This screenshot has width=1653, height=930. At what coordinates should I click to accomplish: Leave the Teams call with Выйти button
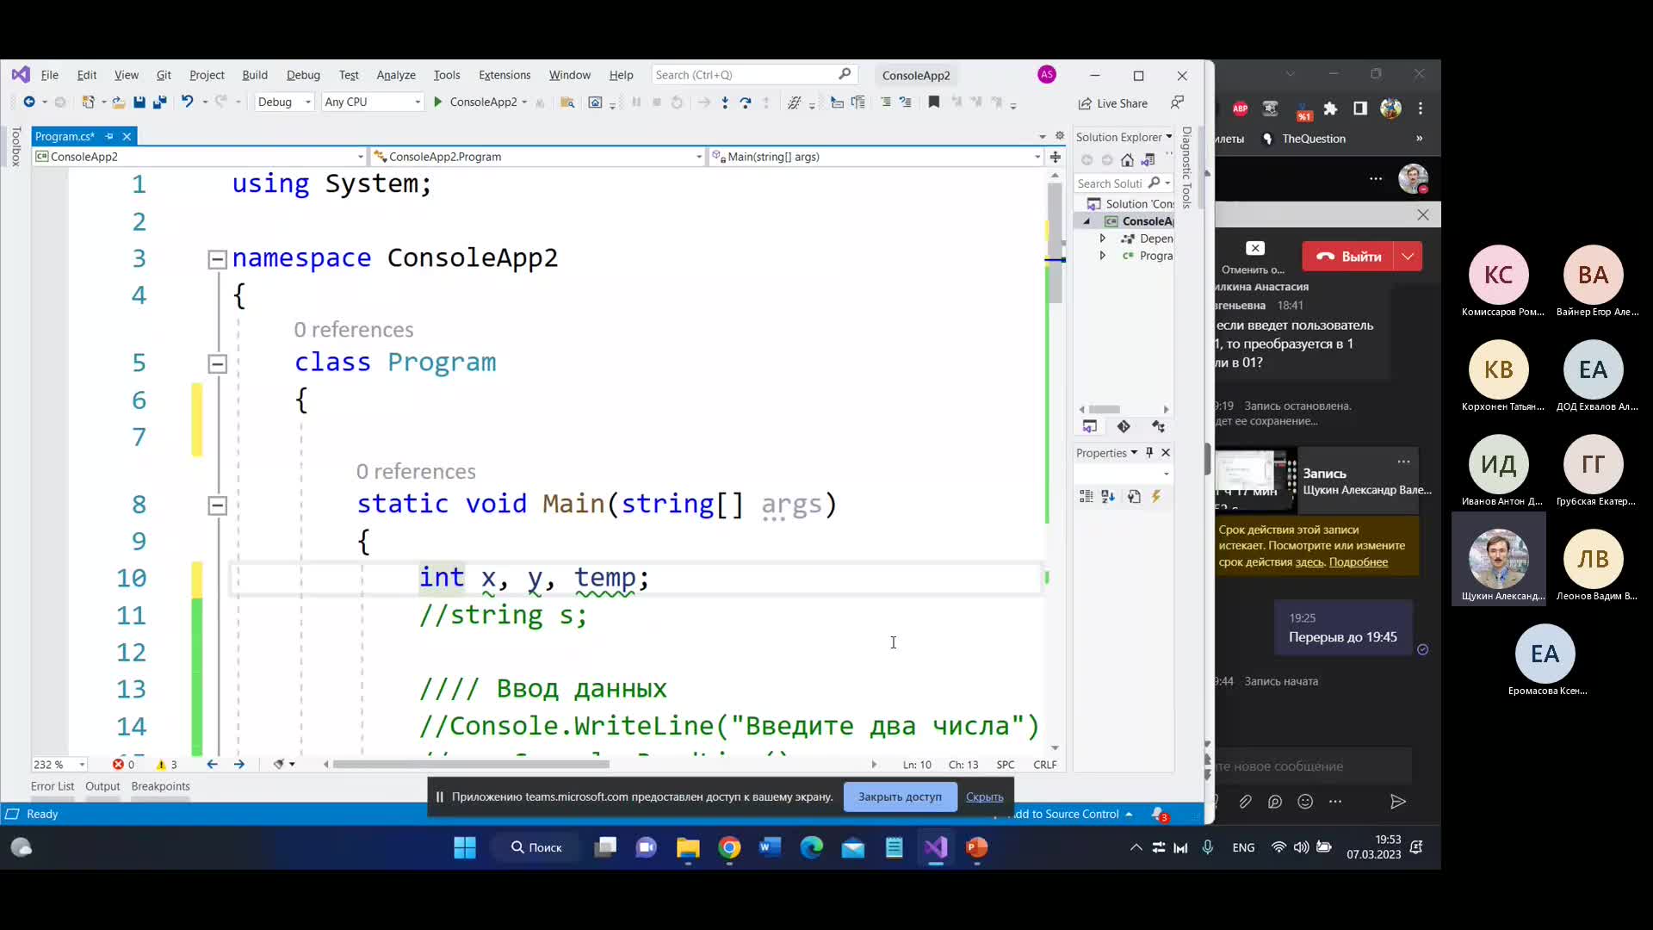click(x=1347, y=257)
